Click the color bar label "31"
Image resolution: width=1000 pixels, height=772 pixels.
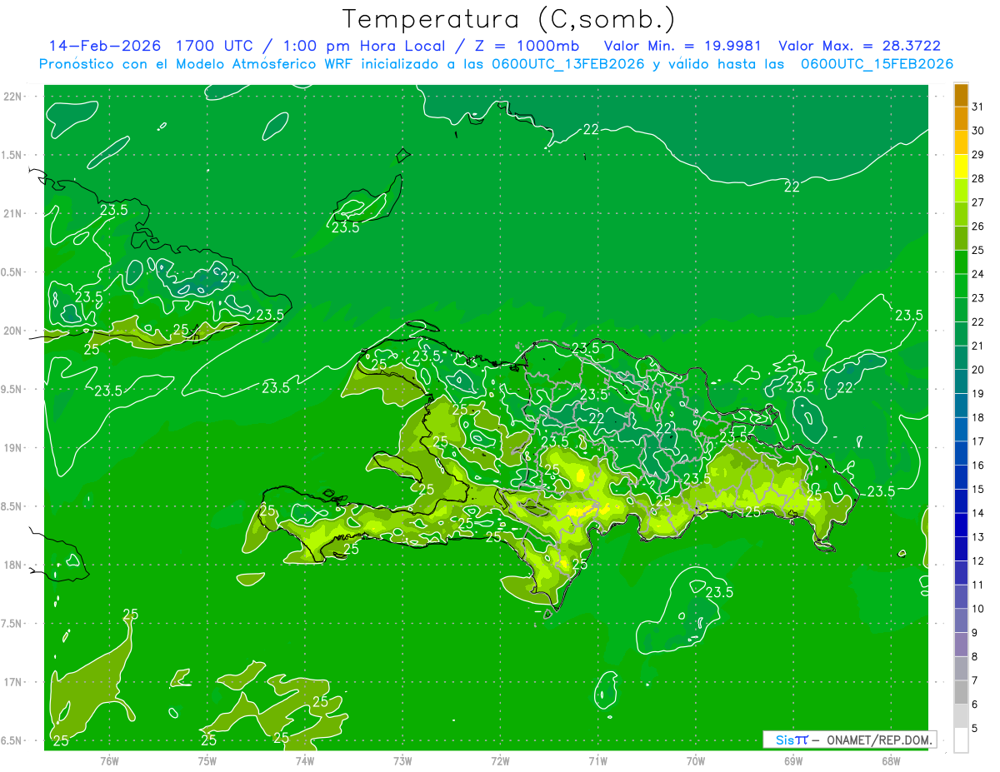coord(978,107)
